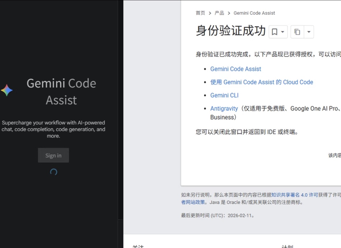Click the Gemini sparkle logo
This screenshot has height=248, width=341.
pos(7,91)
